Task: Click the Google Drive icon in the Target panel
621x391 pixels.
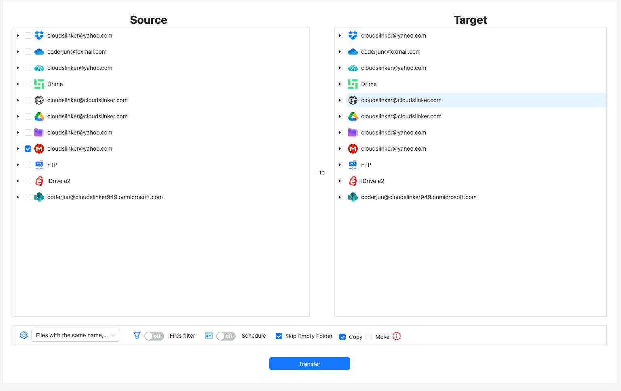Action: 353,116
